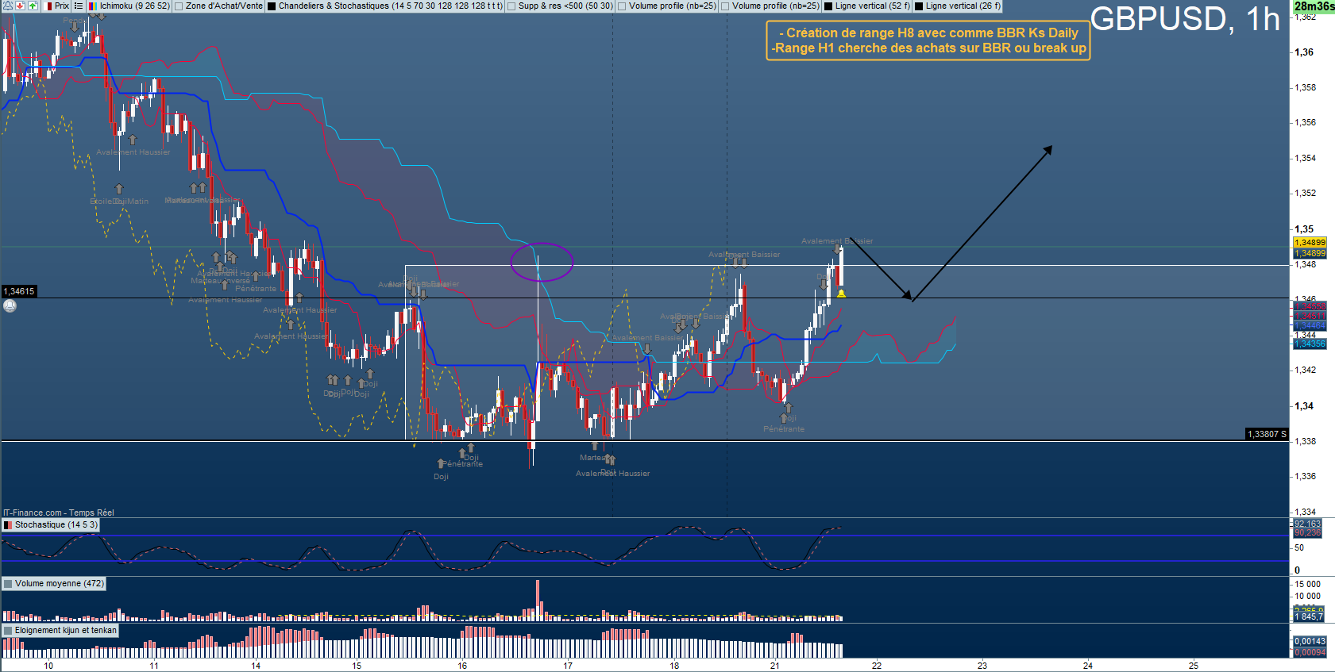Click date 10 on the time axis
The height and width of the screenshot is (672, 1335).
tap(48, 666)
